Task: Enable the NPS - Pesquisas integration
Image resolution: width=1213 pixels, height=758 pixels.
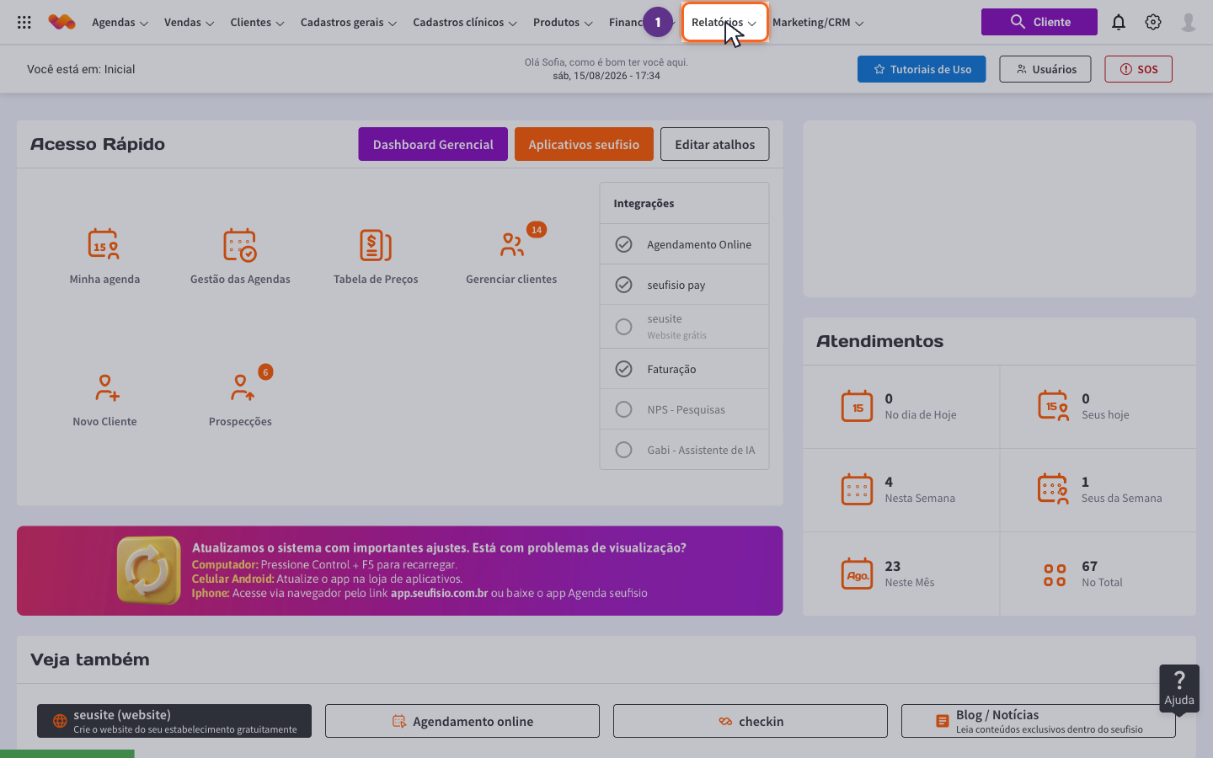Action: [623, 409]
